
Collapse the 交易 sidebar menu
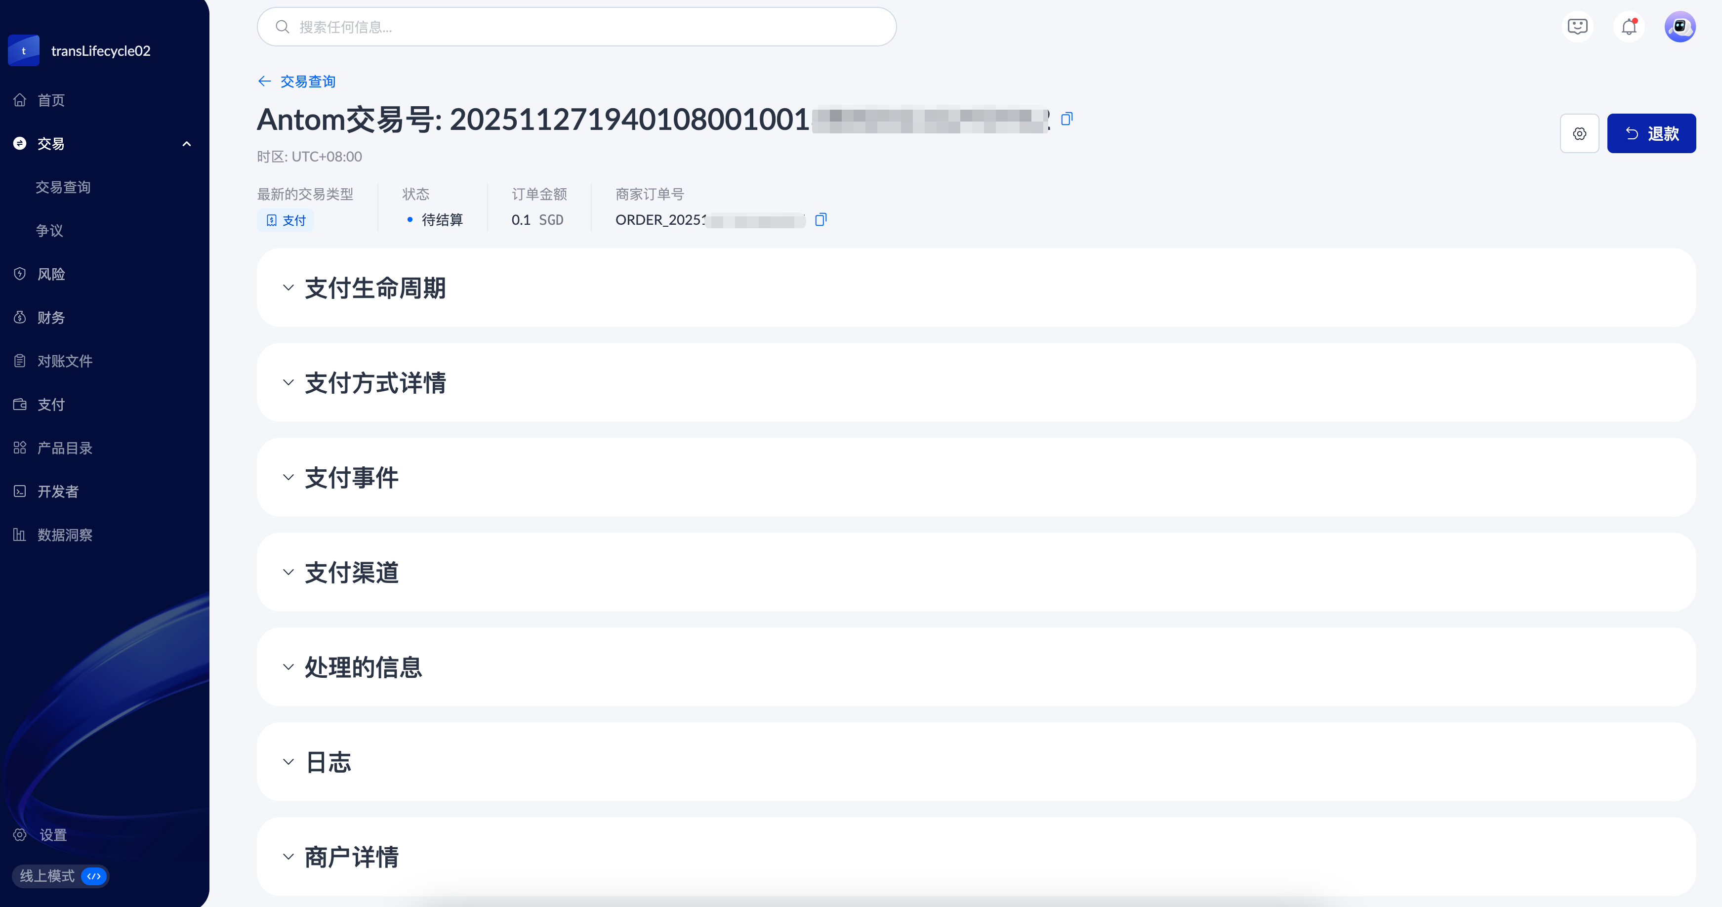(x=187, y=144)
